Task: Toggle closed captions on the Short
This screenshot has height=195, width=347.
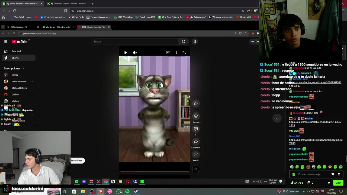Action: coord(168,53)
